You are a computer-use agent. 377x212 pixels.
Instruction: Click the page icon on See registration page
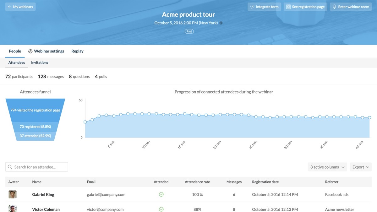tap(288, 7)
